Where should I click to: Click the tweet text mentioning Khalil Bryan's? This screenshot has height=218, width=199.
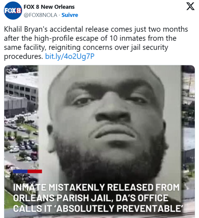96,43
